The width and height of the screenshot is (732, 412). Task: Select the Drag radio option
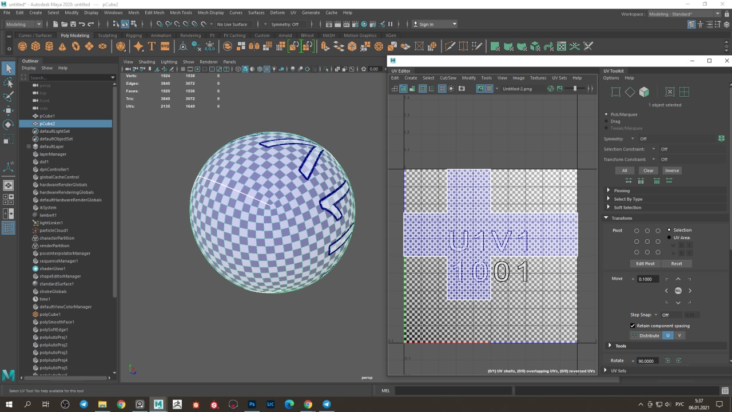click(x=607, y=121)
